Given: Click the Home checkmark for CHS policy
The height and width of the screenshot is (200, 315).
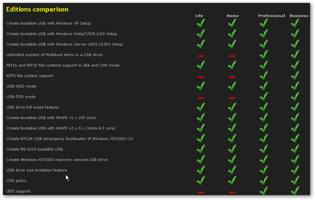Looking at the screenshot, I should tap(232, 180).
